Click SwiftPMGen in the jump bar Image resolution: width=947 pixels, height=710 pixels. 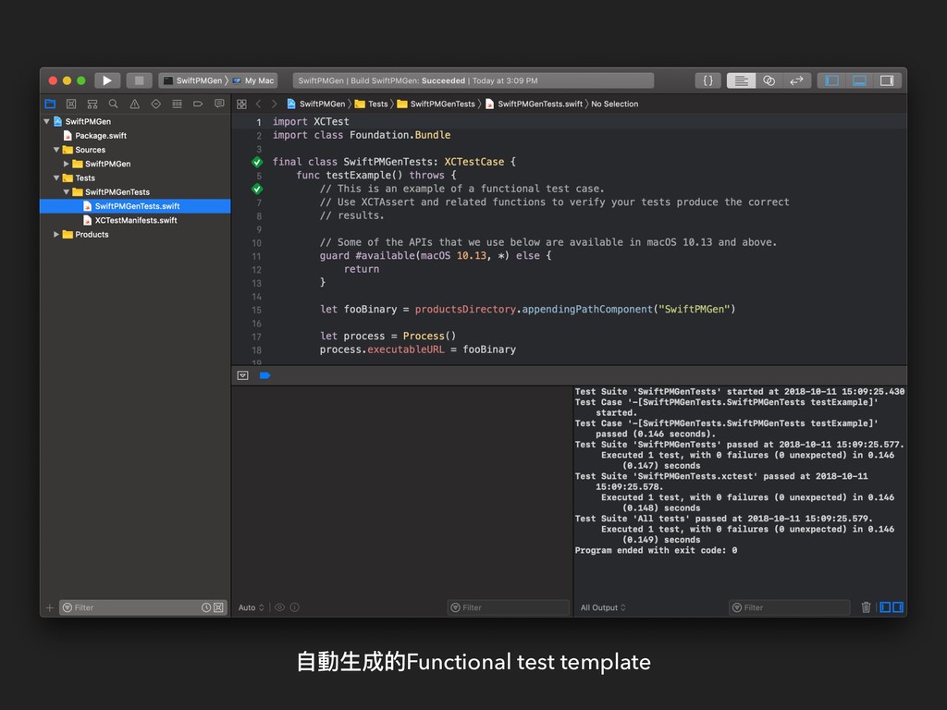click(316, 104)
